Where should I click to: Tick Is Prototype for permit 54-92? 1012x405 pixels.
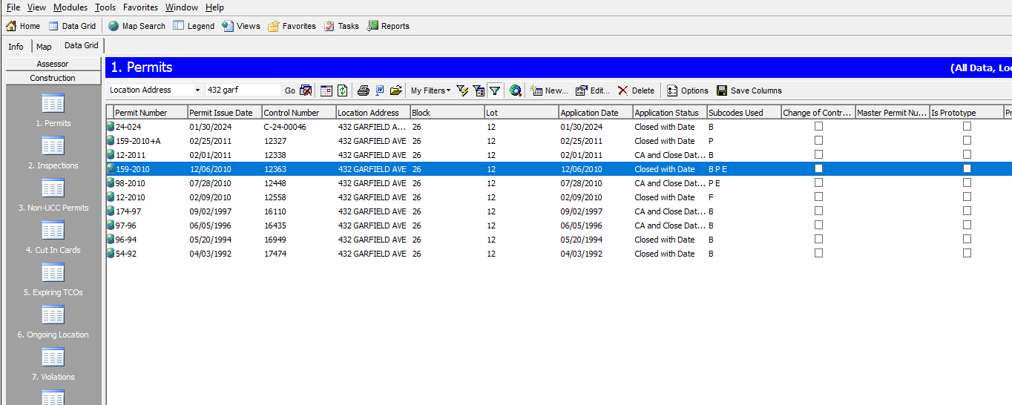click(x=967, y=253)
